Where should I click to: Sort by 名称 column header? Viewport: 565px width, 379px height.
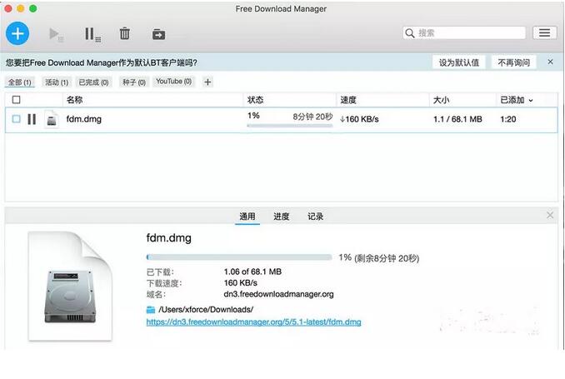75,100
